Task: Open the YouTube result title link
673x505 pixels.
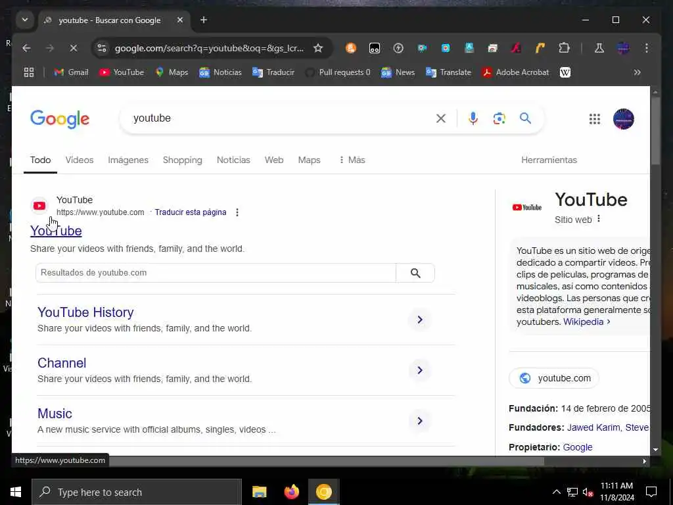Action: tap(56, 231)
